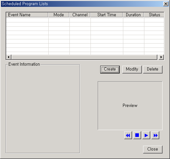Play preview using the triangle icon

(146, 135)
